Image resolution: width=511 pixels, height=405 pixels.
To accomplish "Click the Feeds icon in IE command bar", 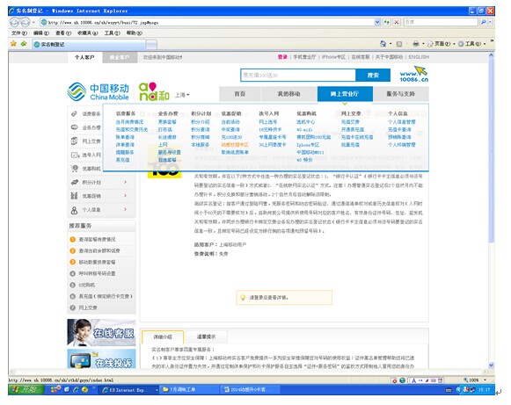I will tap(399, 44).
